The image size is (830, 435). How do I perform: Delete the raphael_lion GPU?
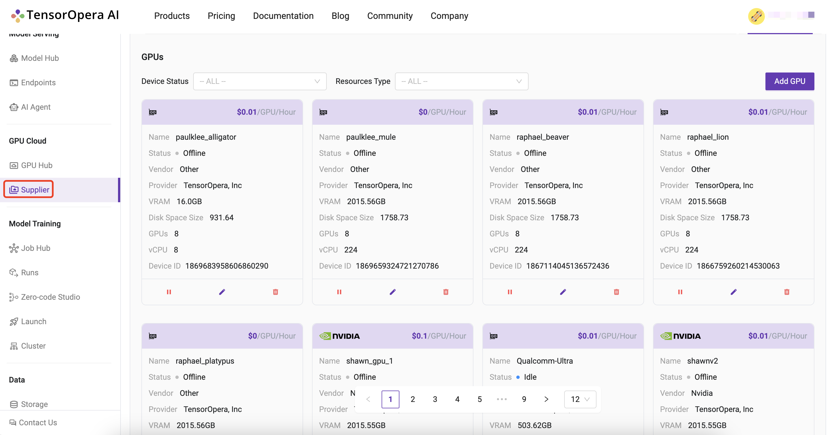(787, 292)
